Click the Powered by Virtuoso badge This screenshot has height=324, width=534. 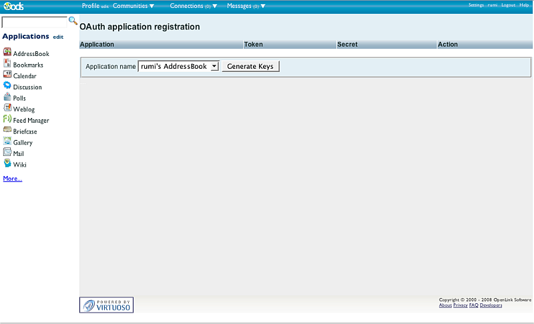tap(106, 305)
